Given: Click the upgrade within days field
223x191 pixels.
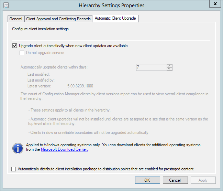Looking at the screenshot, I should [151, 67].
